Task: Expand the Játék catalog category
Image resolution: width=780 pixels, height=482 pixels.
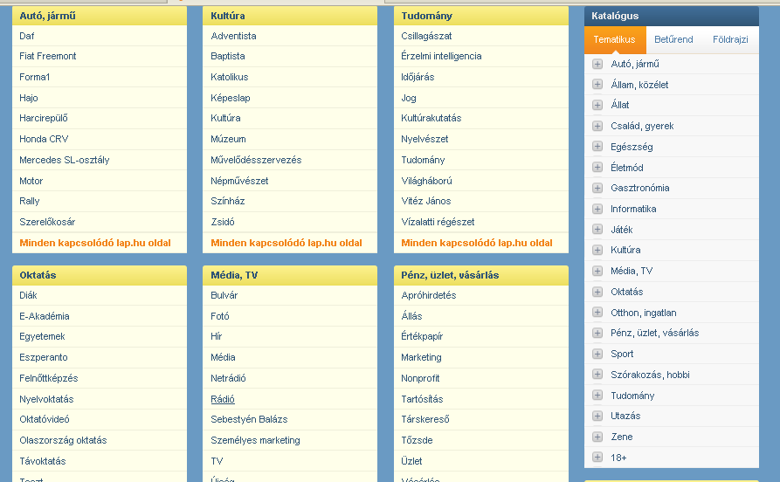Action: [597, 230]
